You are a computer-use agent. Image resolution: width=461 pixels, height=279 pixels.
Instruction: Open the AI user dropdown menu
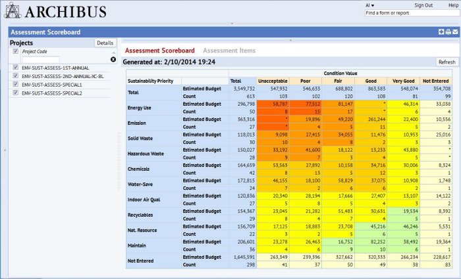369,5
